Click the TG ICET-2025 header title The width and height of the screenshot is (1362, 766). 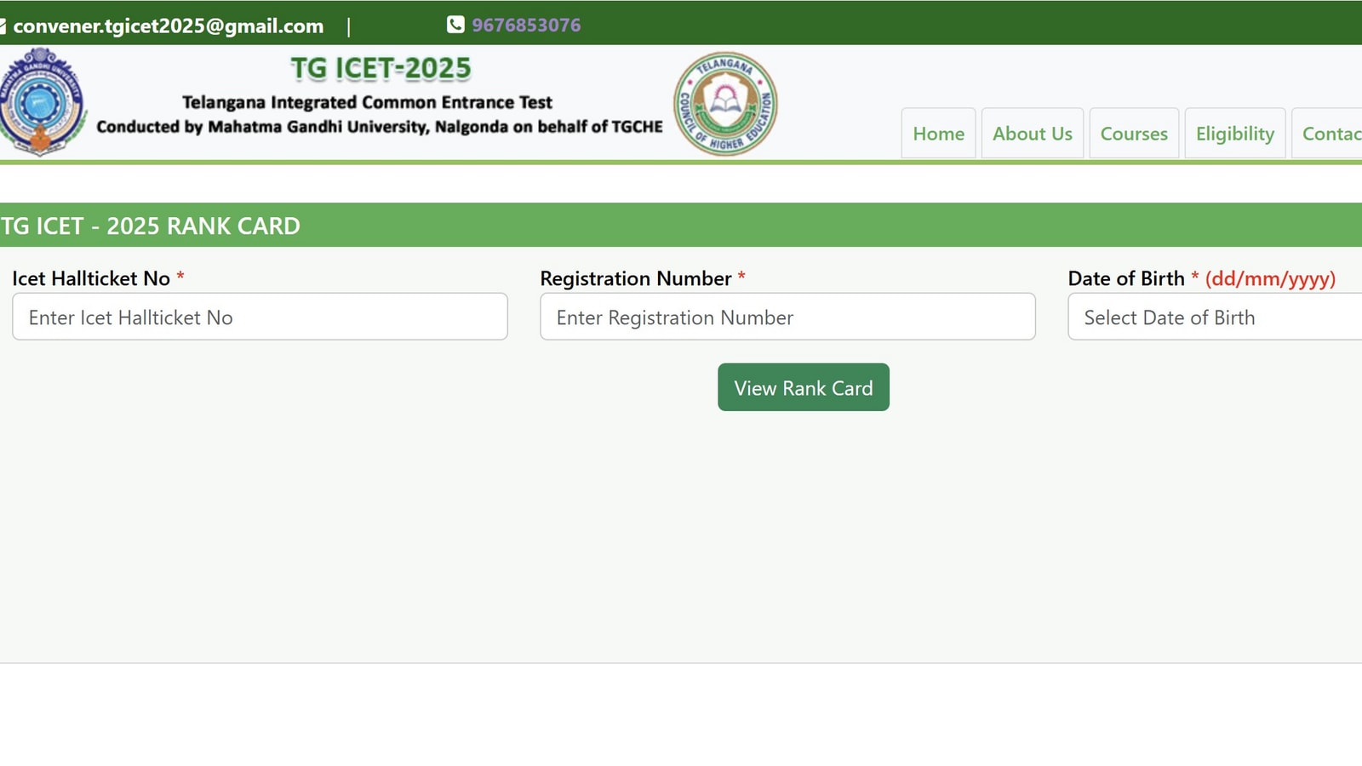[x=381, y=68]
